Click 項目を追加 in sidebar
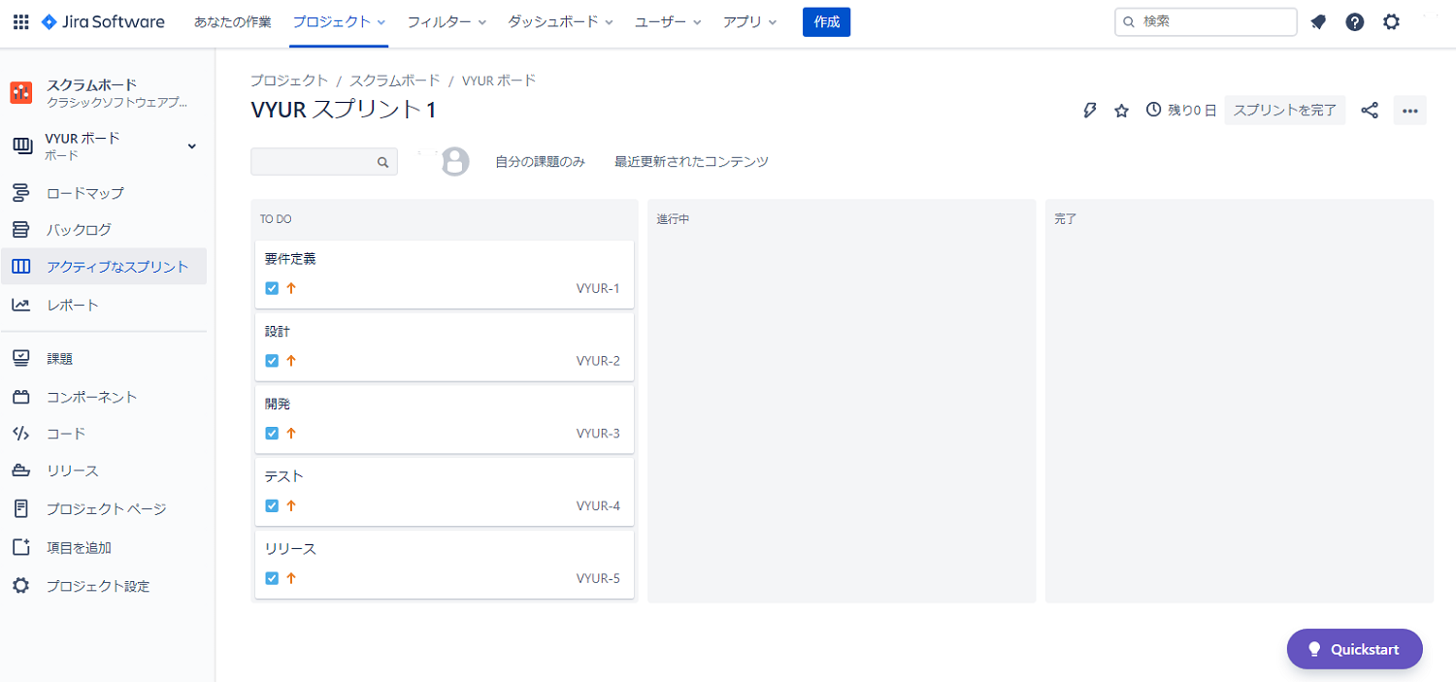1456x682 pixels. 104,548
